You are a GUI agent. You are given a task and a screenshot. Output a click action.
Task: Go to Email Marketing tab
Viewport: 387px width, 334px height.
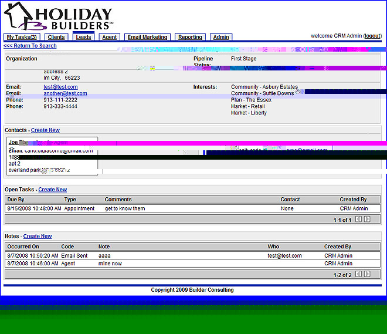[147, 37]
